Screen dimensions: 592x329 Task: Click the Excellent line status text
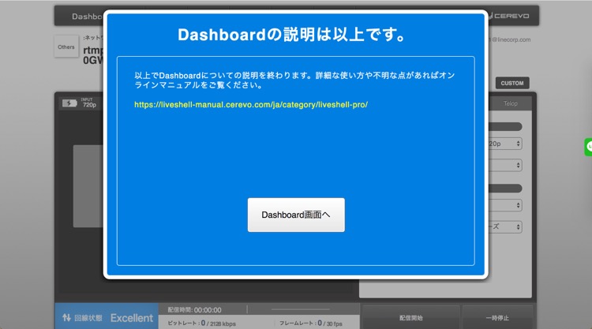click(x=132, y=318)
